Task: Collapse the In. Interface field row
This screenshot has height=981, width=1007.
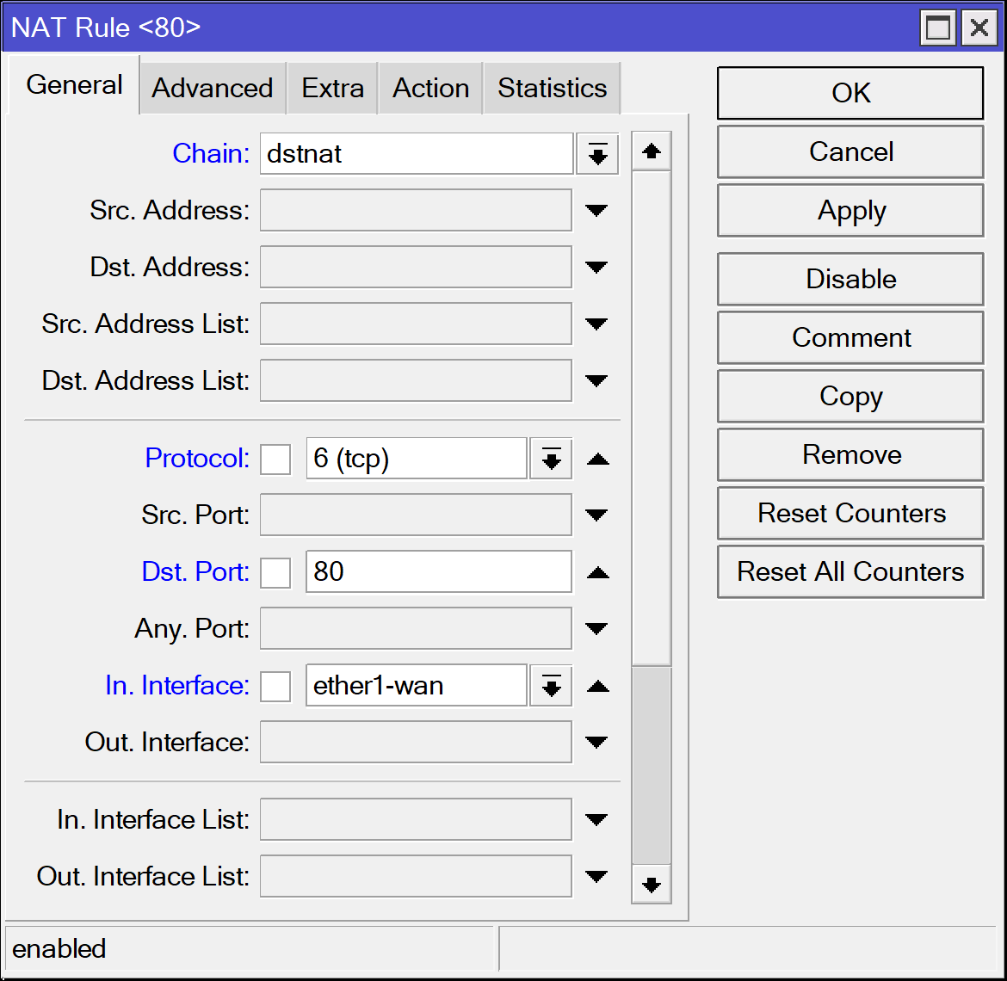Action: pyautogui.click(x=597, y=686)
